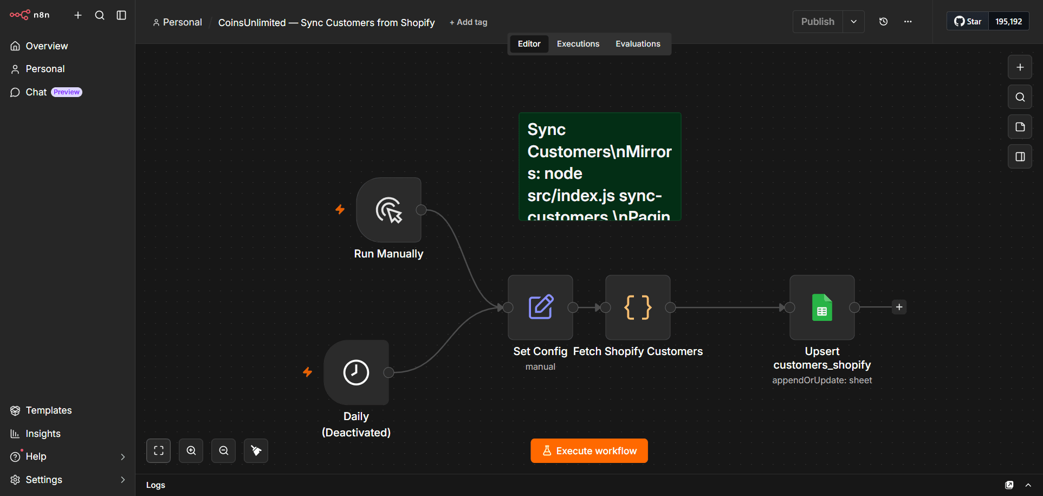Switch to the Editor tab

pyautogui.click(x=529, y=44)
